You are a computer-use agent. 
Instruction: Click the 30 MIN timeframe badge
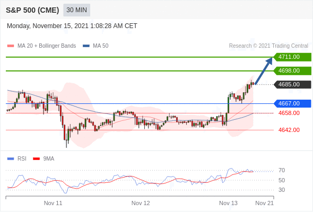pyautogui.click(x=76, y=10)
